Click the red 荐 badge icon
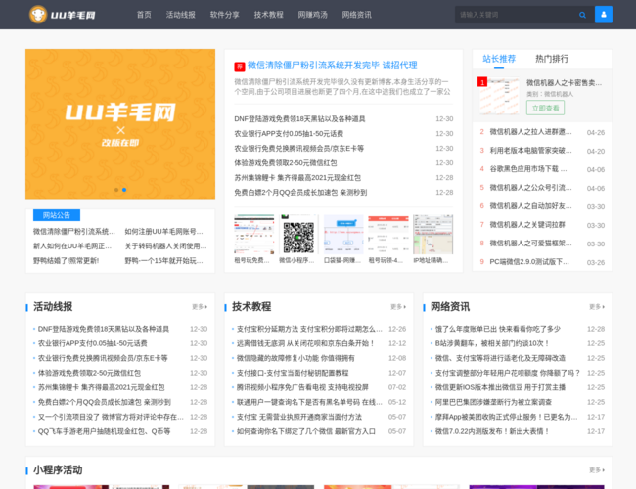The image size is (636, 489). [240, 67]
